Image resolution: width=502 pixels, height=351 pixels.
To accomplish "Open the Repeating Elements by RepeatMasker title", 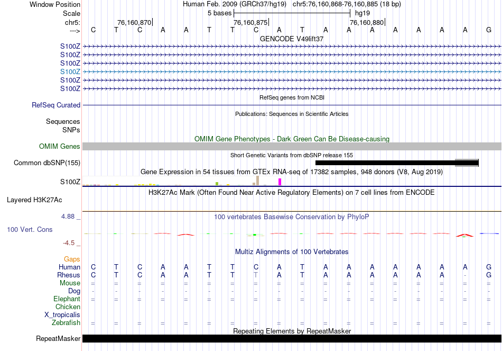I will (292, 331).
